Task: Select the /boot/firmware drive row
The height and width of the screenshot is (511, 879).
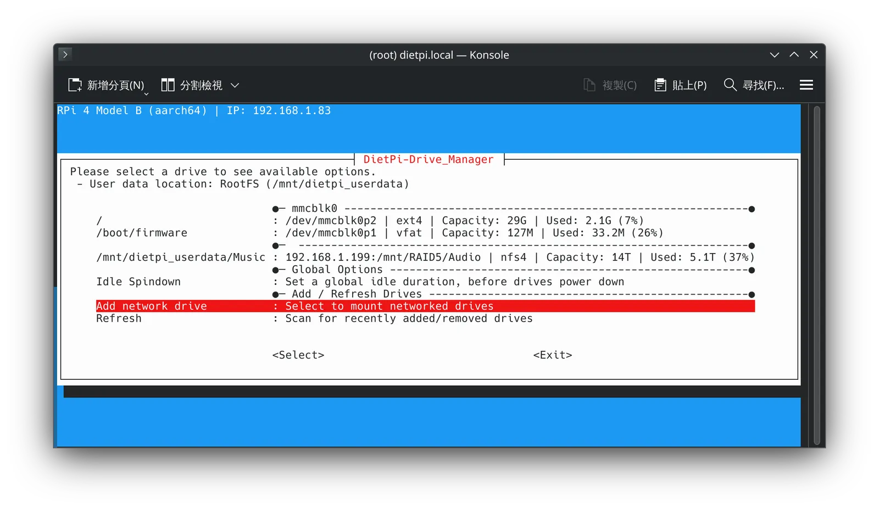Action: click(425, 233)
